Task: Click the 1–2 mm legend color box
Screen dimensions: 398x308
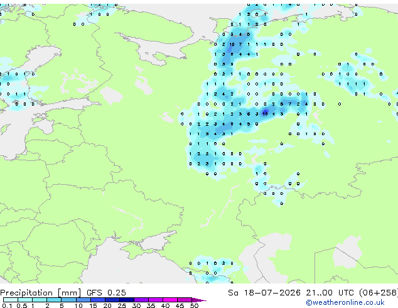Action: point(40,300)
